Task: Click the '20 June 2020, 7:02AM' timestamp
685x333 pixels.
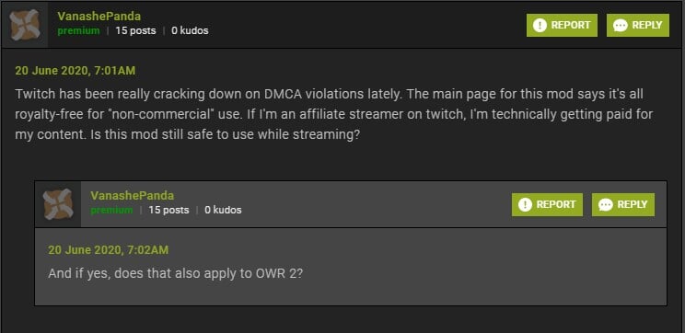Action: point(109,250)
